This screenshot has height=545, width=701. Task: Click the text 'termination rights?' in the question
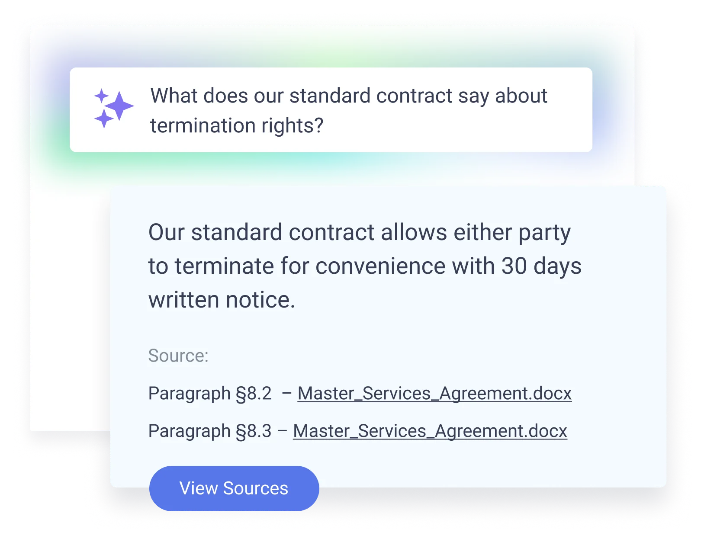coord(237,125)
